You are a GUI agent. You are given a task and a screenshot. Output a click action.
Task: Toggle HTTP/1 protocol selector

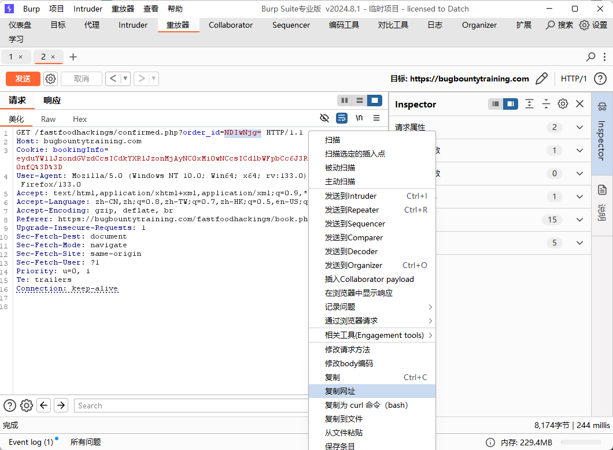(x=574, y=79)
